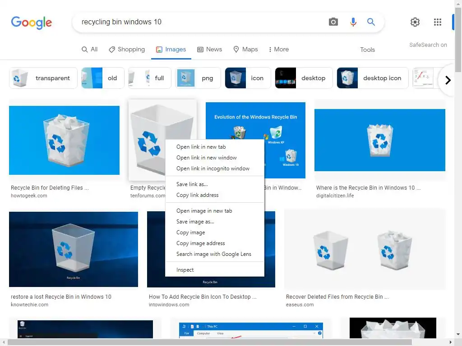462x346 pixels.
Task: Select the Images tab
Action: tap(171, 50)
